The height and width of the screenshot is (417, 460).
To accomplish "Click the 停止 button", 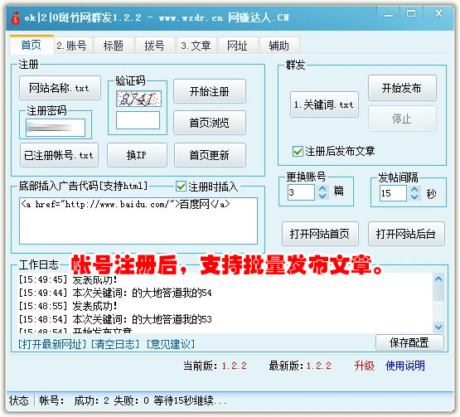I will click(402, 119).
